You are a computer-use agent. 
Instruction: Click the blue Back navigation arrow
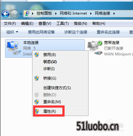point(5,14)
